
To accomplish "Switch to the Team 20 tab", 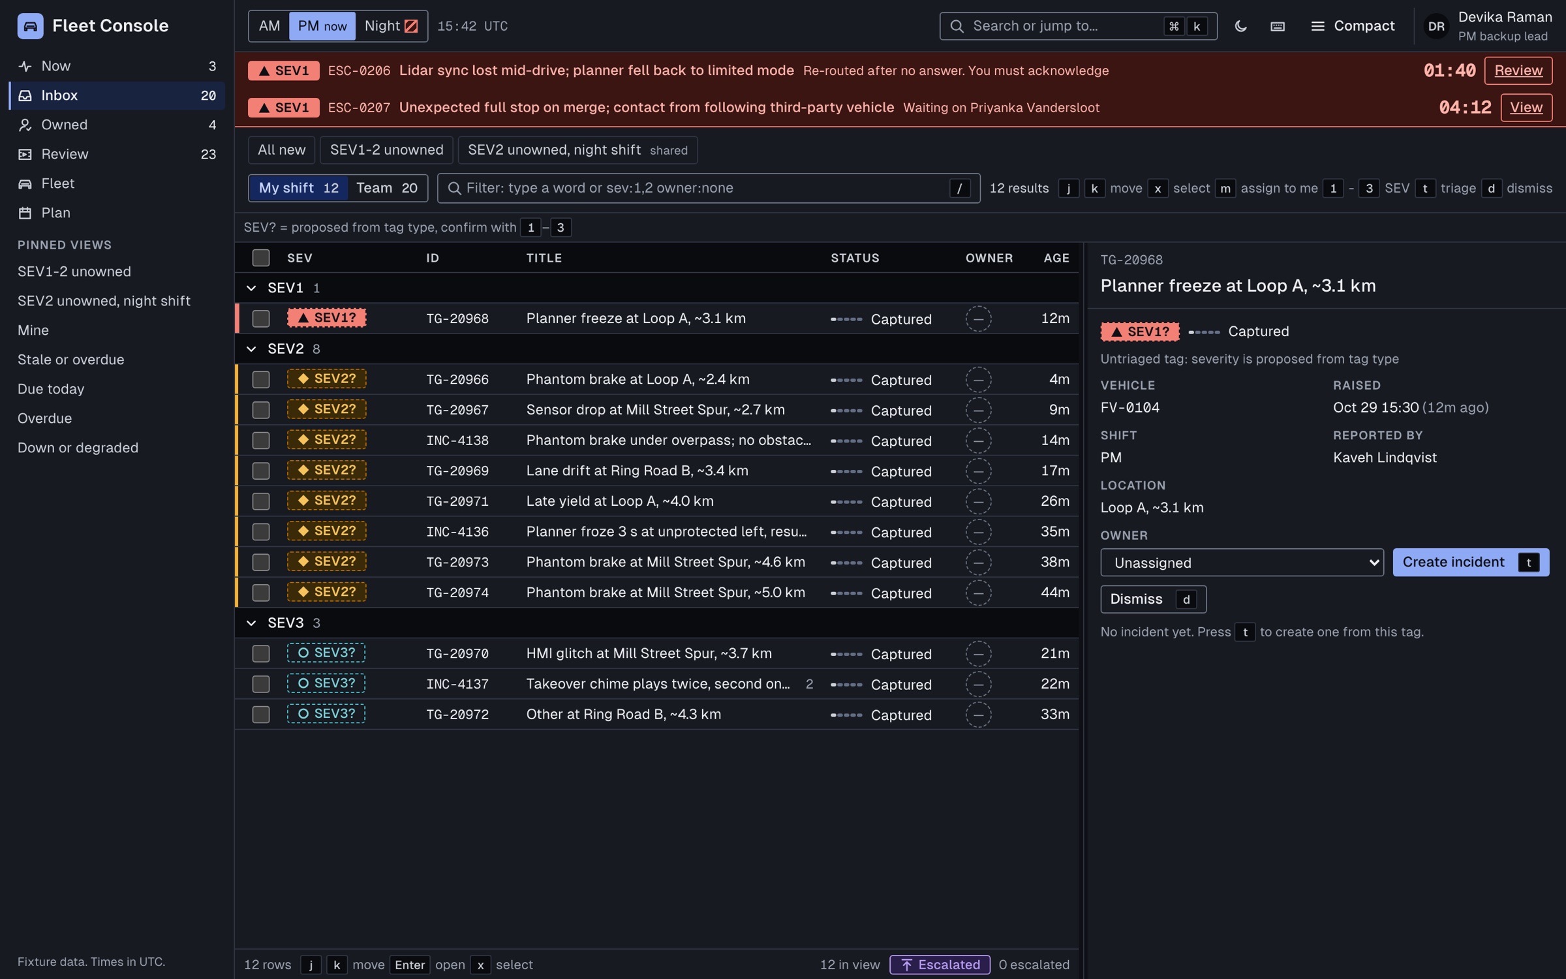I will (387, 188).
